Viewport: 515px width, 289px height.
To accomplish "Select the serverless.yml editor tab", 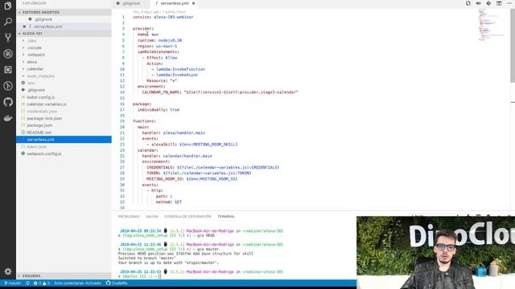I will point(174,3).
